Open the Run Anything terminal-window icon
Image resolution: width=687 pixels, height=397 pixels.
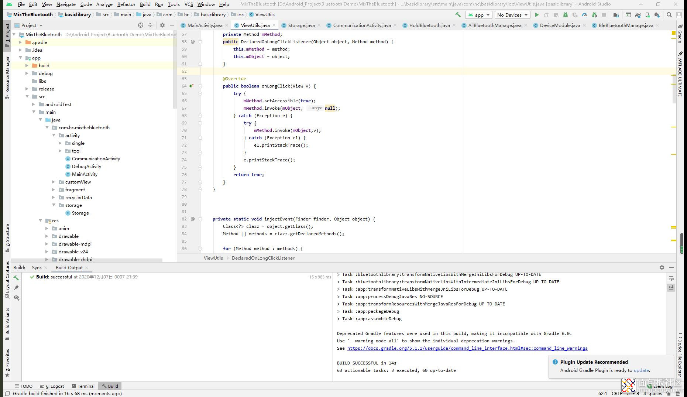628,15
